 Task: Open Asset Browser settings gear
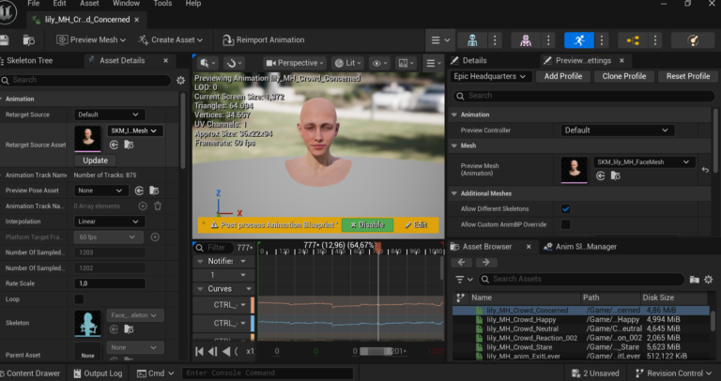709,280
